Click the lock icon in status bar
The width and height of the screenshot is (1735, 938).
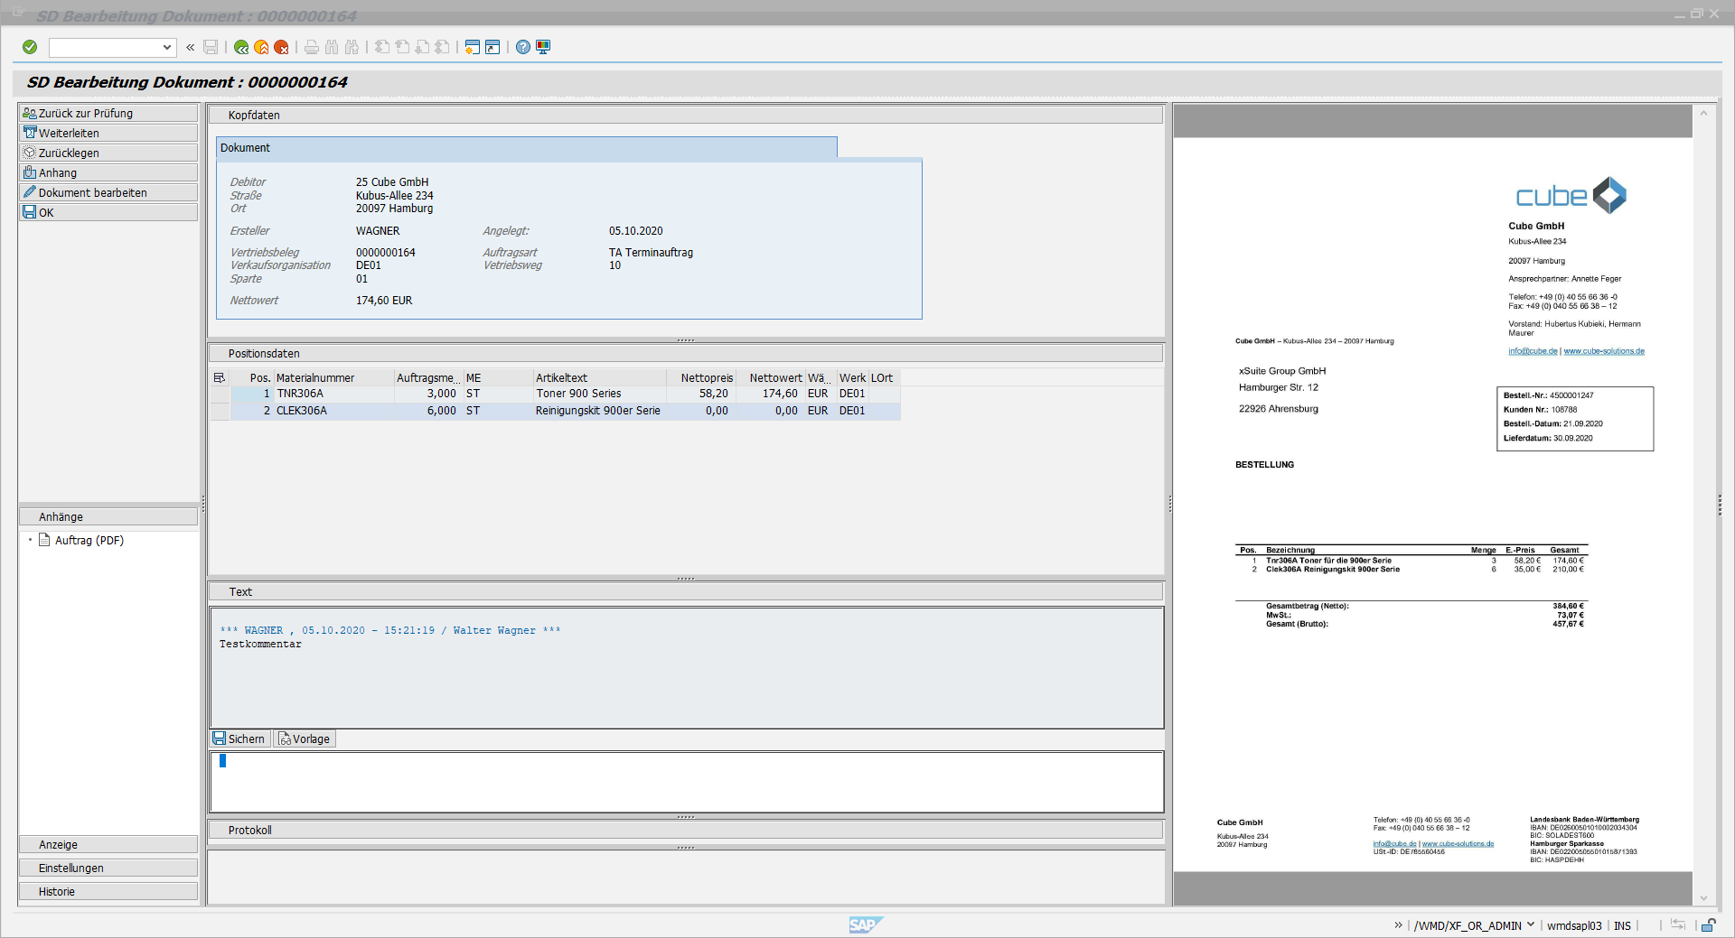(x=1708, y=925)
